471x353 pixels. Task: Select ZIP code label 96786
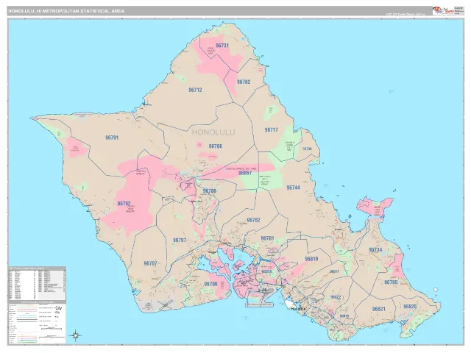pyautogui.click(x=216, y=146)
